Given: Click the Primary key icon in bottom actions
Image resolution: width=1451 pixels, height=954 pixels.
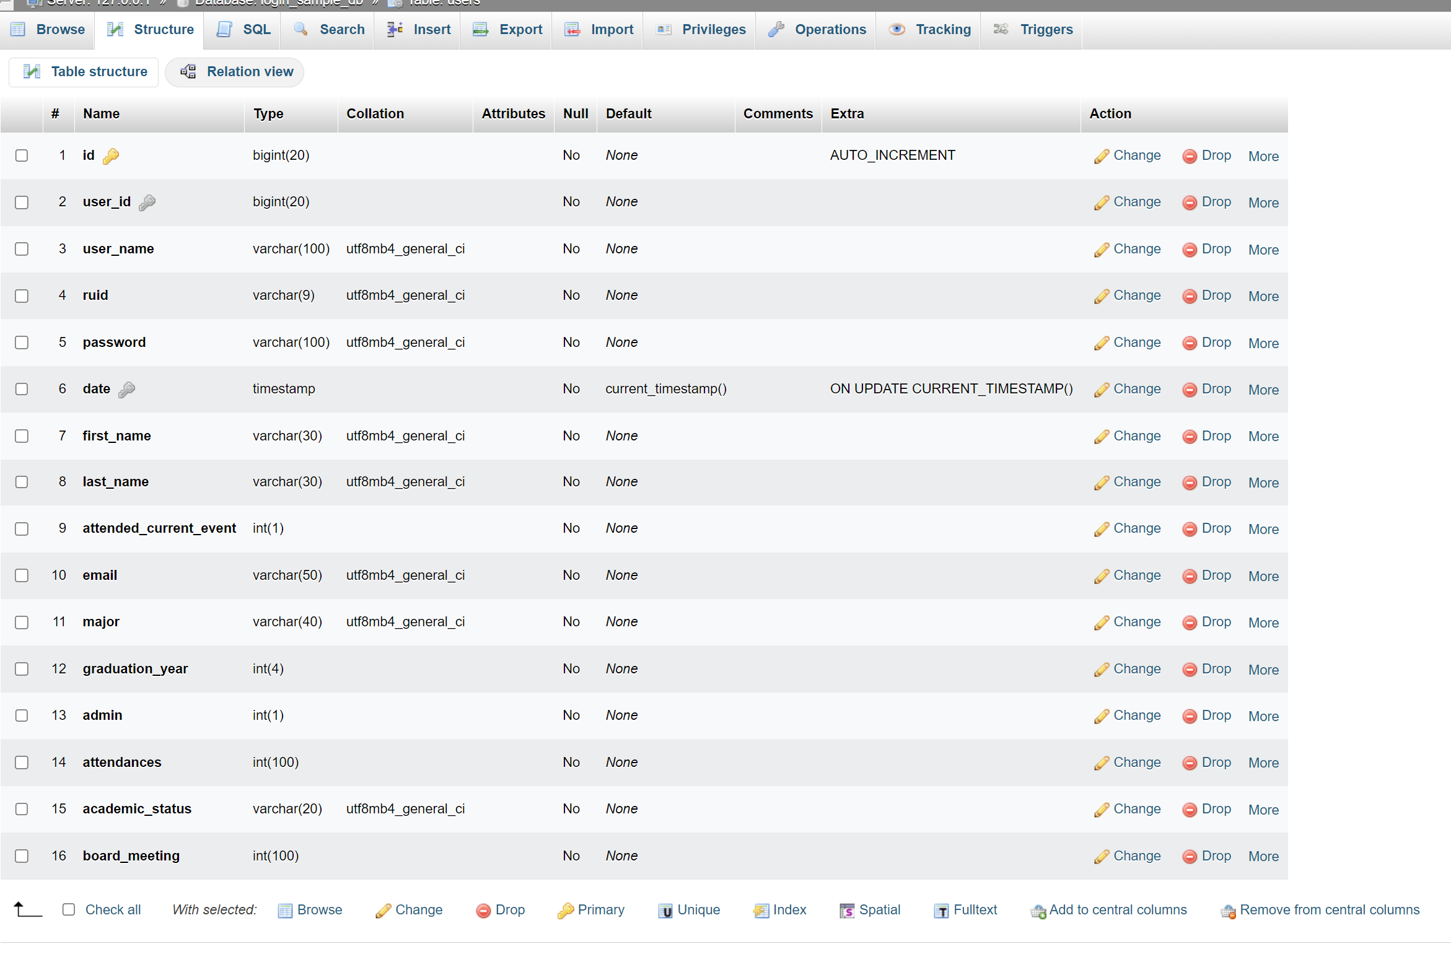Looking at the screenshot, I should [x=565, y=911].
